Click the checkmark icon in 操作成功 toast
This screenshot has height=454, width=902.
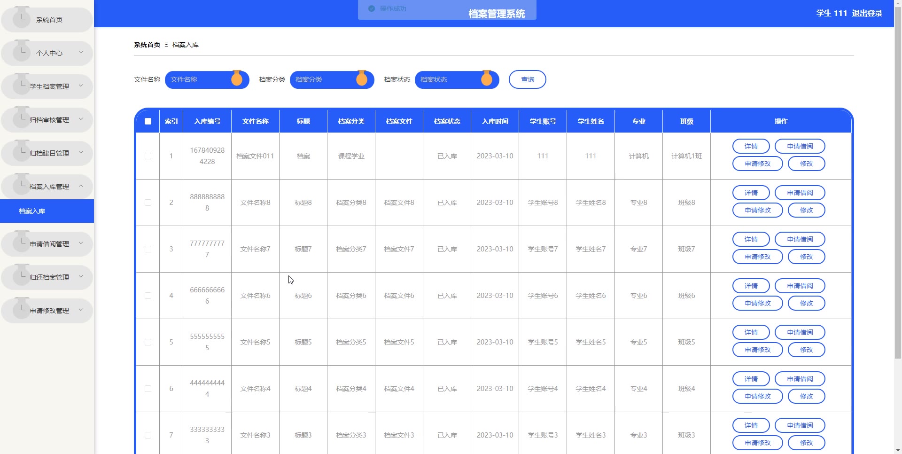pyautogui.click(x=372, y=8)
